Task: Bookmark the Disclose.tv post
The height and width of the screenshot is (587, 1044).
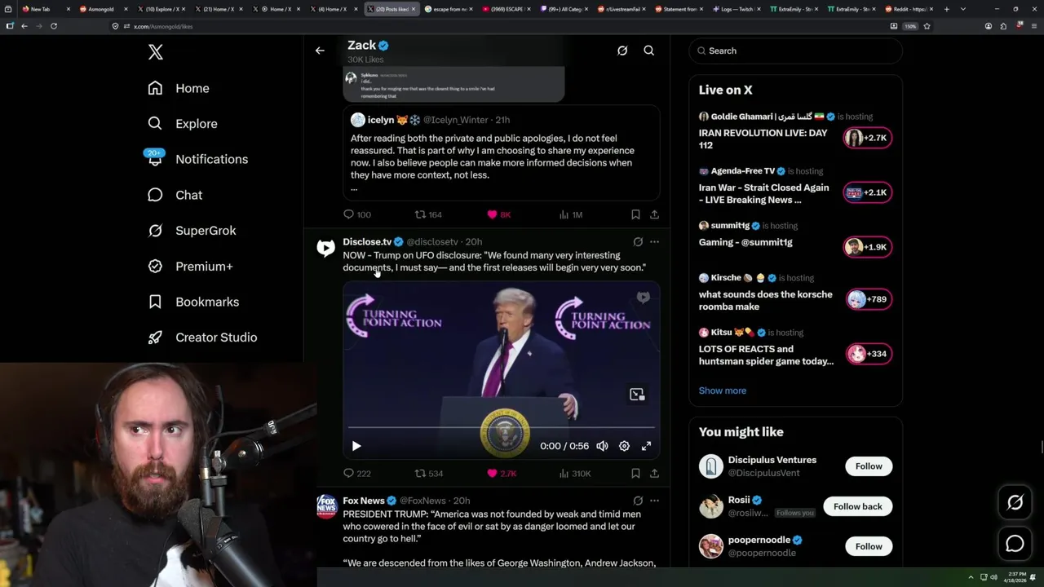Action: tap(635, 473)
